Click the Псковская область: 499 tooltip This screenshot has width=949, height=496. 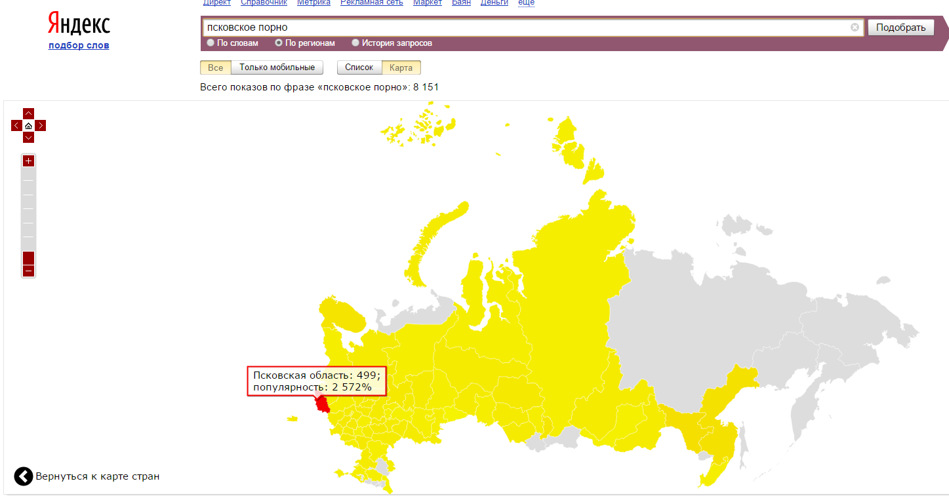point(317,381)
